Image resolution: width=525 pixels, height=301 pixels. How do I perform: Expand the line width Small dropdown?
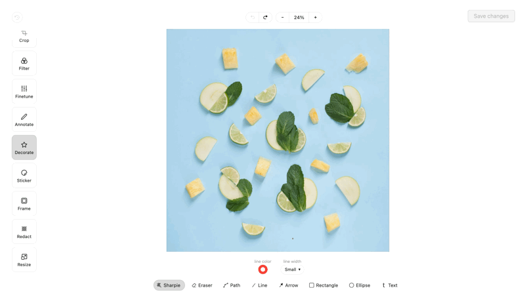click(x=292, y=270)
